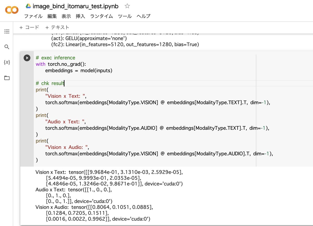Run the exec inference code cell
This screenshot has height=226, width=313.
[x=27, y=58]
